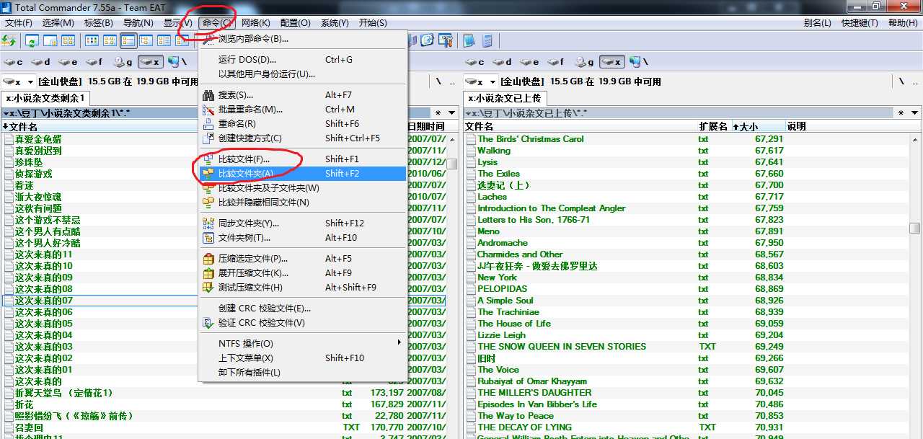Image resolution: width=923 pixels, height=439 pixels.
Task: Select the 运行 DOS(D) menu entry
Action: [303, 60]
